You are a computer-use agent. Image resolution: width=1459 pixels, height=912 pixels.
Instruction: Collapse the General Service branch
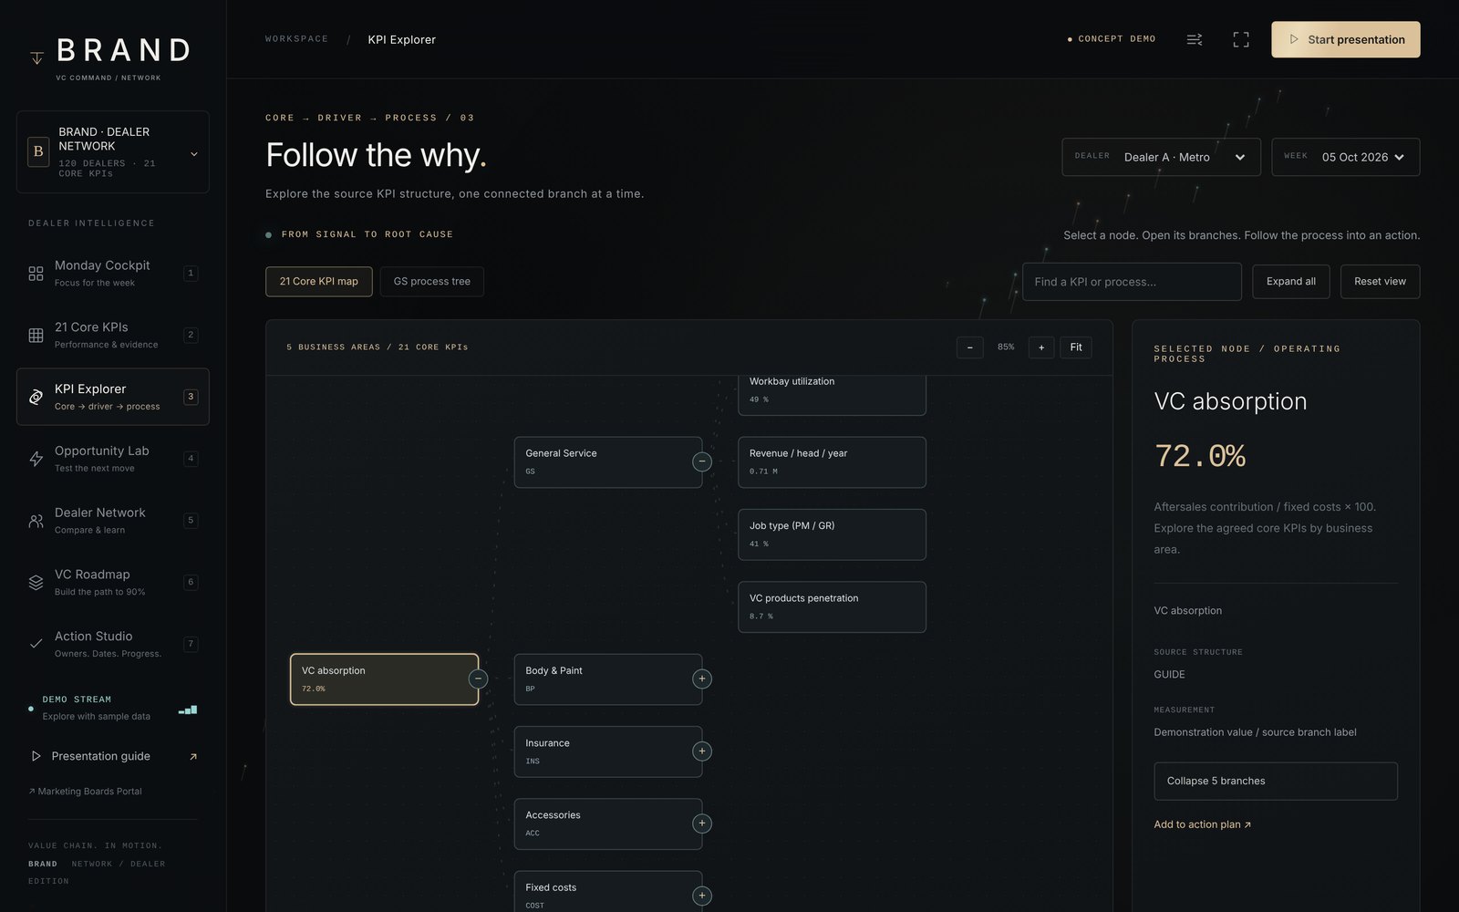701,461
